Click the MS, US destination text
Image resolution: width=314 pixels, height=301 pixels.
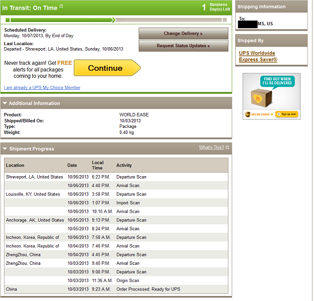[265, 24]
